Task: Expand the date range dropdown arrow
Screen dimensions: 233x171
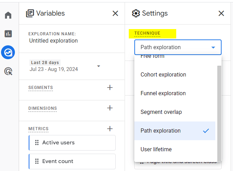Action: coord(99,66)
